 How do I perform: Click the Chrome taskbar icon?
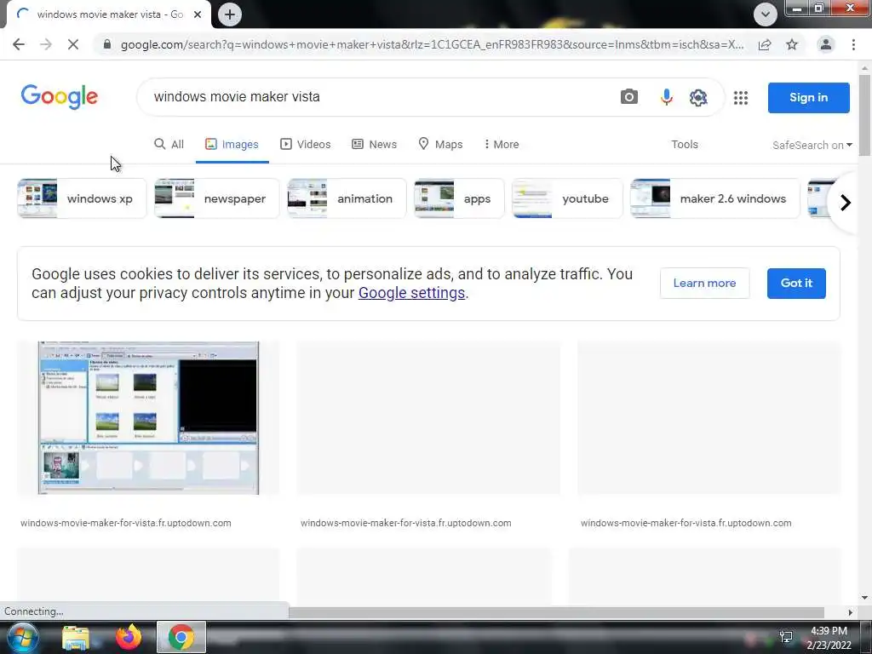[181, 637]
